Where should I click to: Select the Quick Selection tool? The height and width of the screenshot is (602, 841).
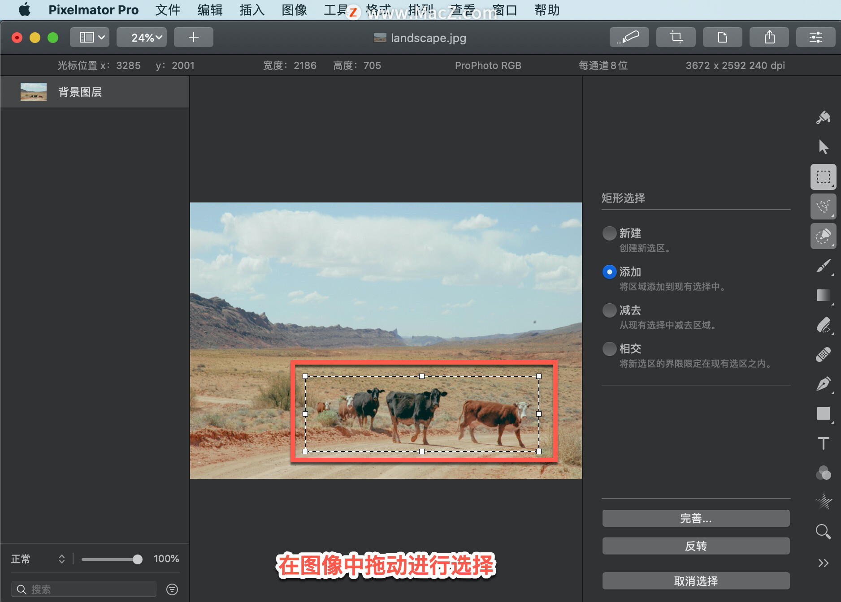[823, 236]
